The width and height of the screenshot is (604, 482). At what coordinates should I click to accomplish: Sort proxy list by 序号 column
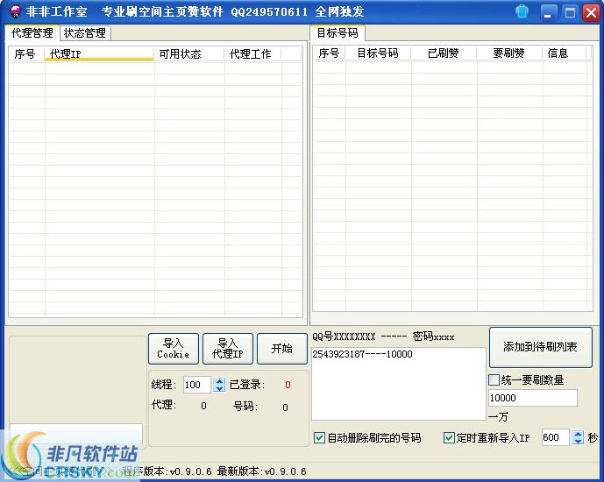point(26,54)
